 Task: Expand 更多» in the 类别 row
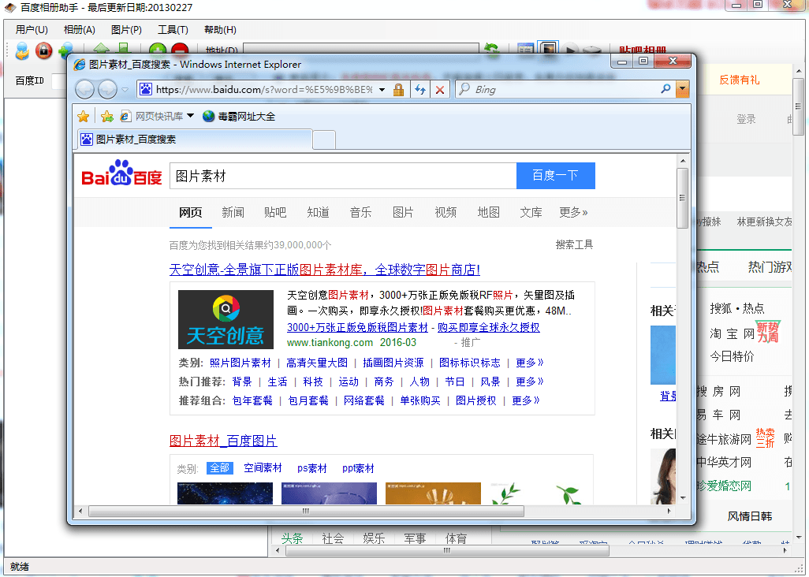coord(530,363)
